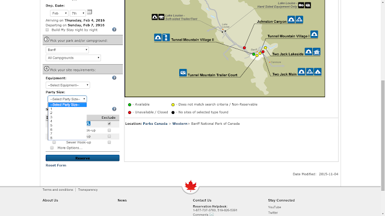Open the Parks Canada breadcrumb link
The image size is (385, 216).
click(x=155, y=124)
